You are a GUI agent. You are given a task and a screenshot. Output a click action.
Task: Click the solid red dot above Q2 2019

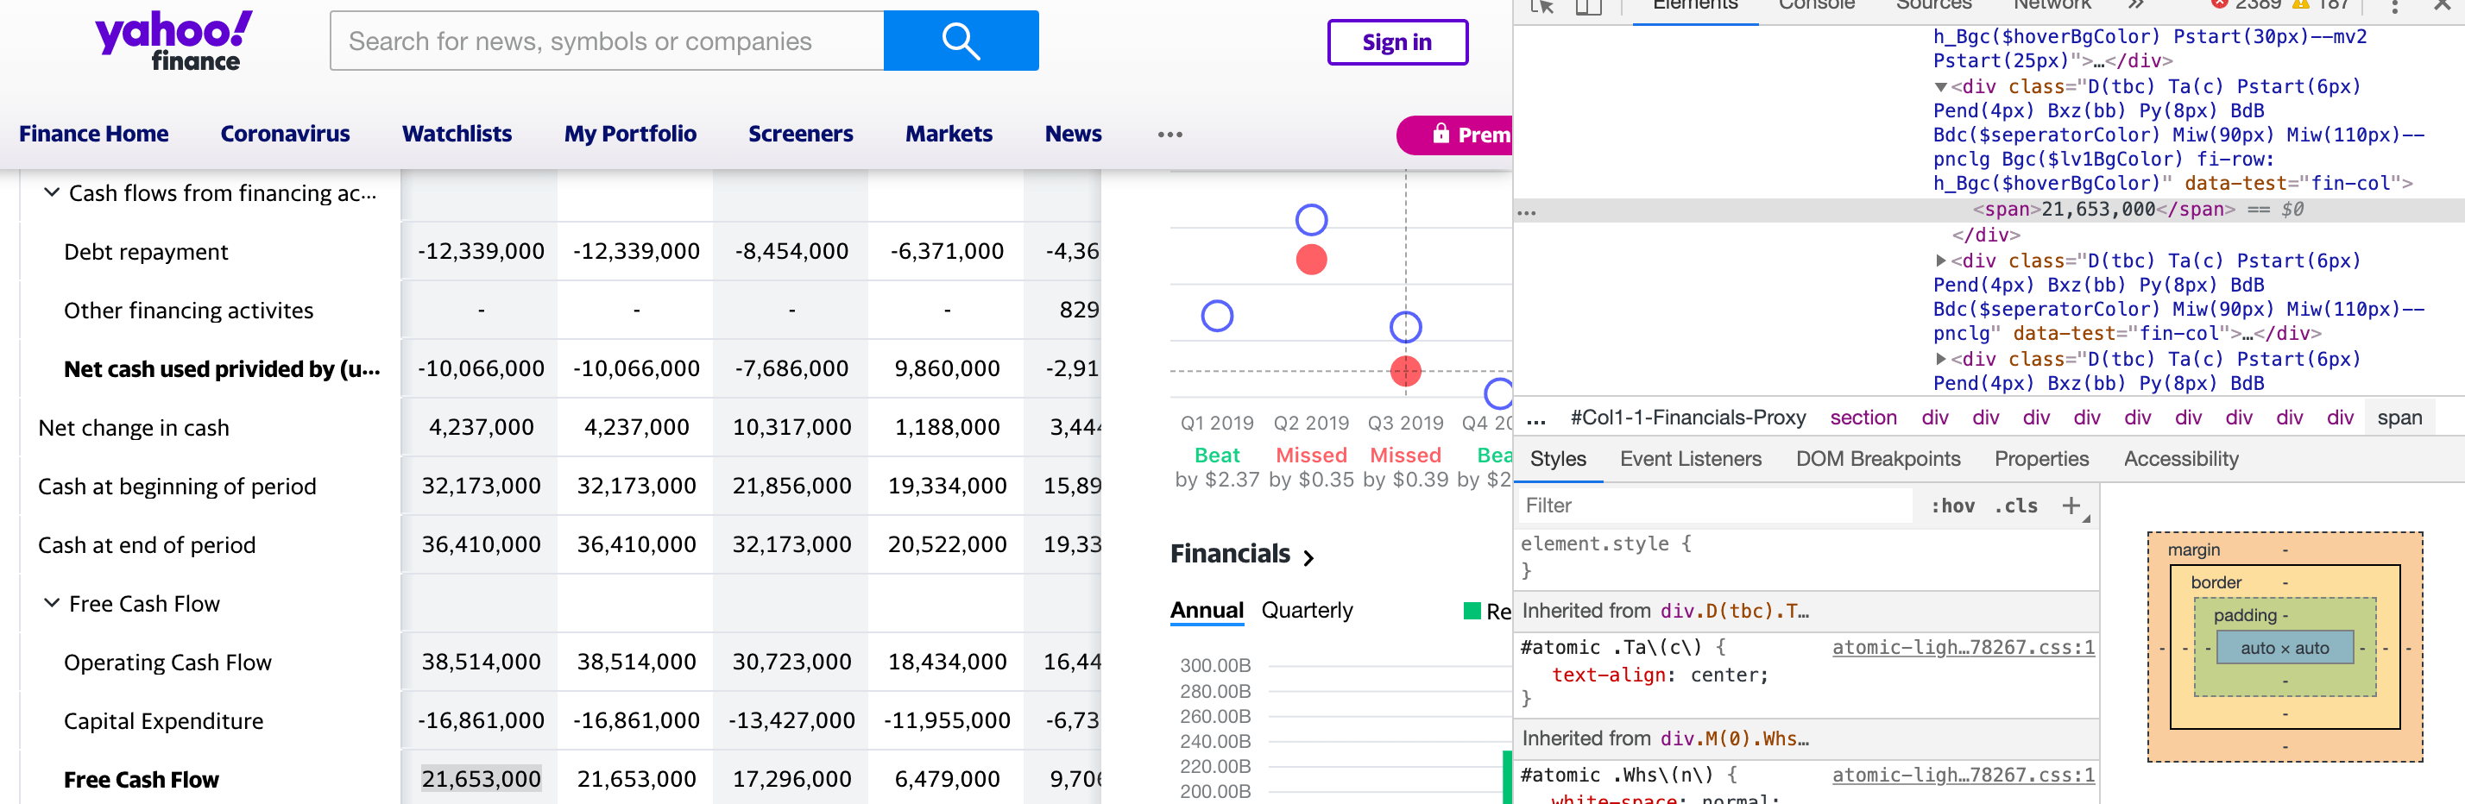pyautogui.click(x=1311, y=259)
